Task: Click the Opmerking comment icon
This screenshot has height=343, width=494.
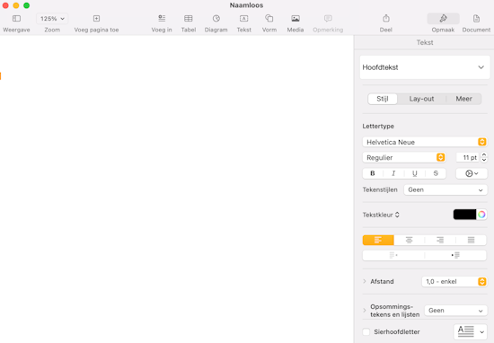Action: [328, 19]
